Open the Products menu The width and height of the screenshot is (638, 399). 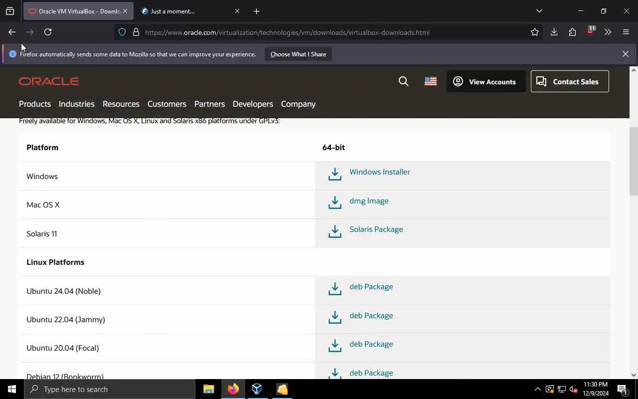[35, 104]
